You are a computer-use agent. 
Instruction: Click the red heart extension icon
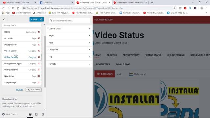point(185,8)
